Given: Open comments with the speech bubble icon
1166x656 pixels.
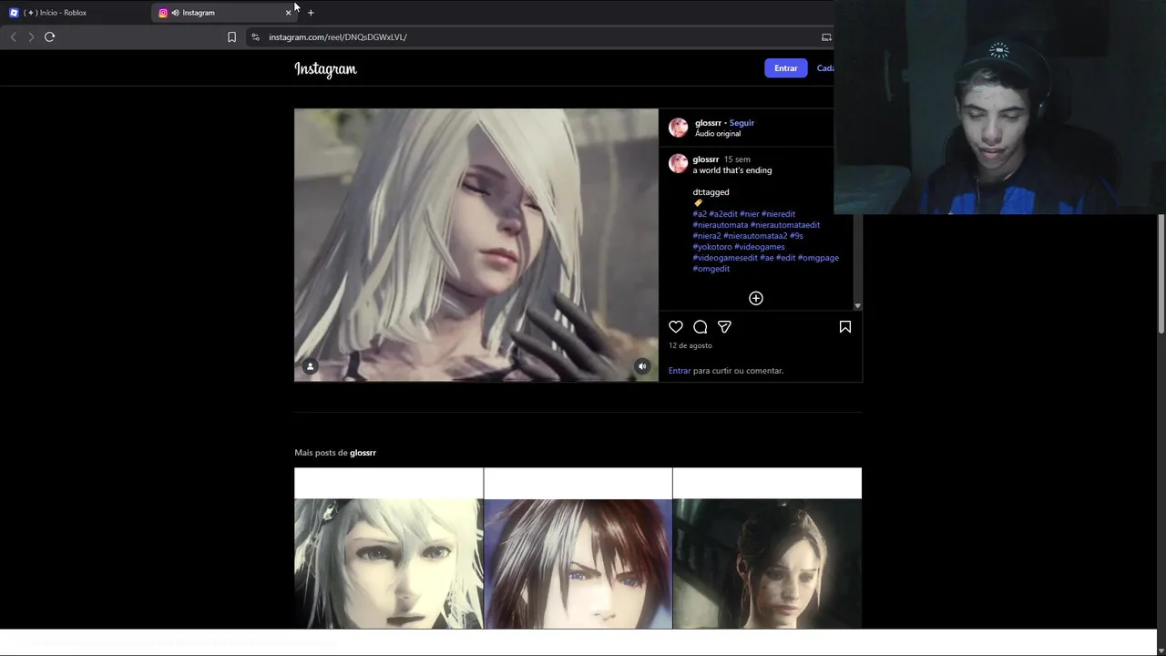Looking at the screenshot, I should coord(701,327).
